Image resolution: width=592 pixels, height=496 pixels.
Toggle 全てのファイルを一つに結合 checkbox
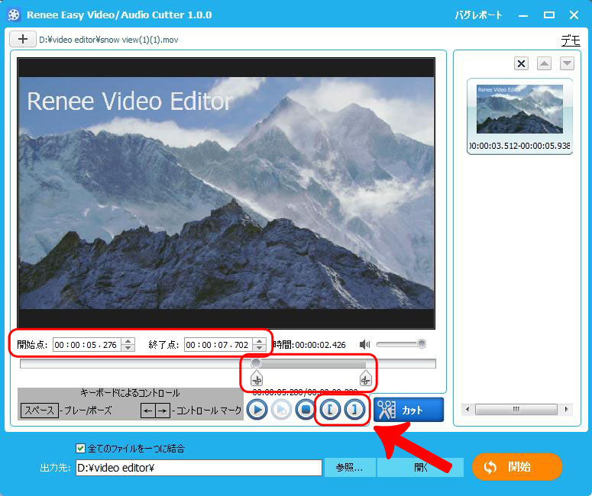tap(80, 448)
